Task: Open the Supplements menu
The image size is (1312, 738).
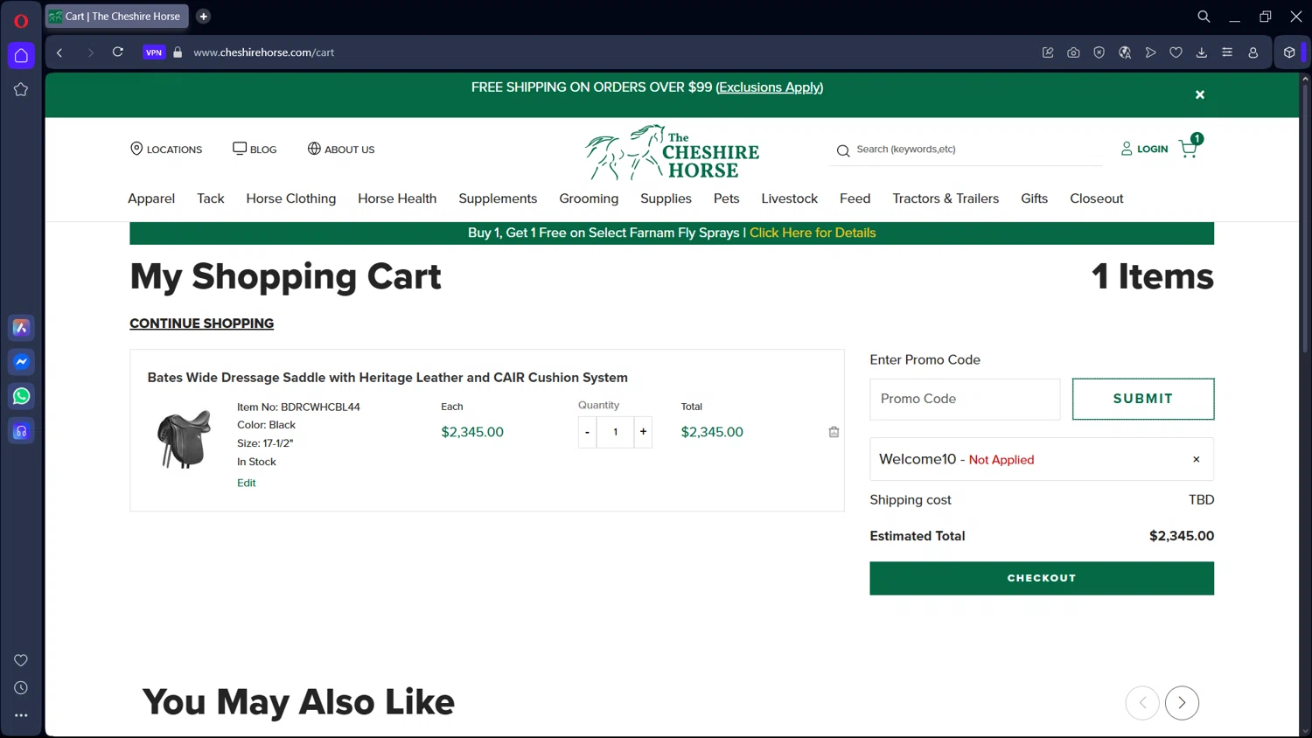Action: pos(498,198)
